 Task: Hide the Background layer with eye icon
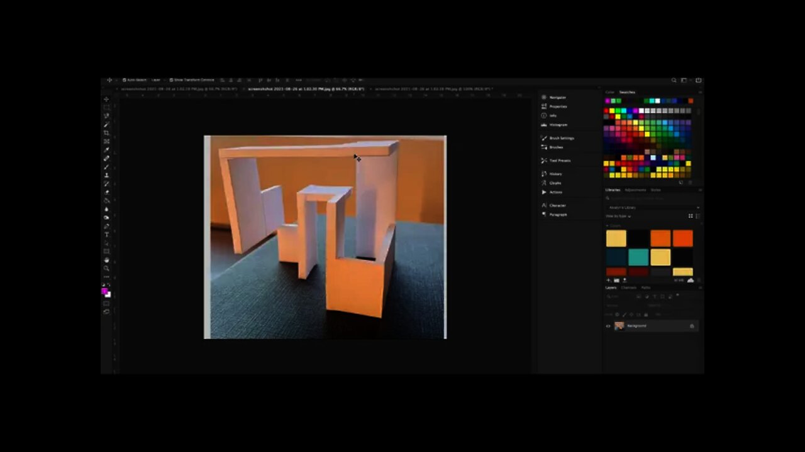click(608, 326)
